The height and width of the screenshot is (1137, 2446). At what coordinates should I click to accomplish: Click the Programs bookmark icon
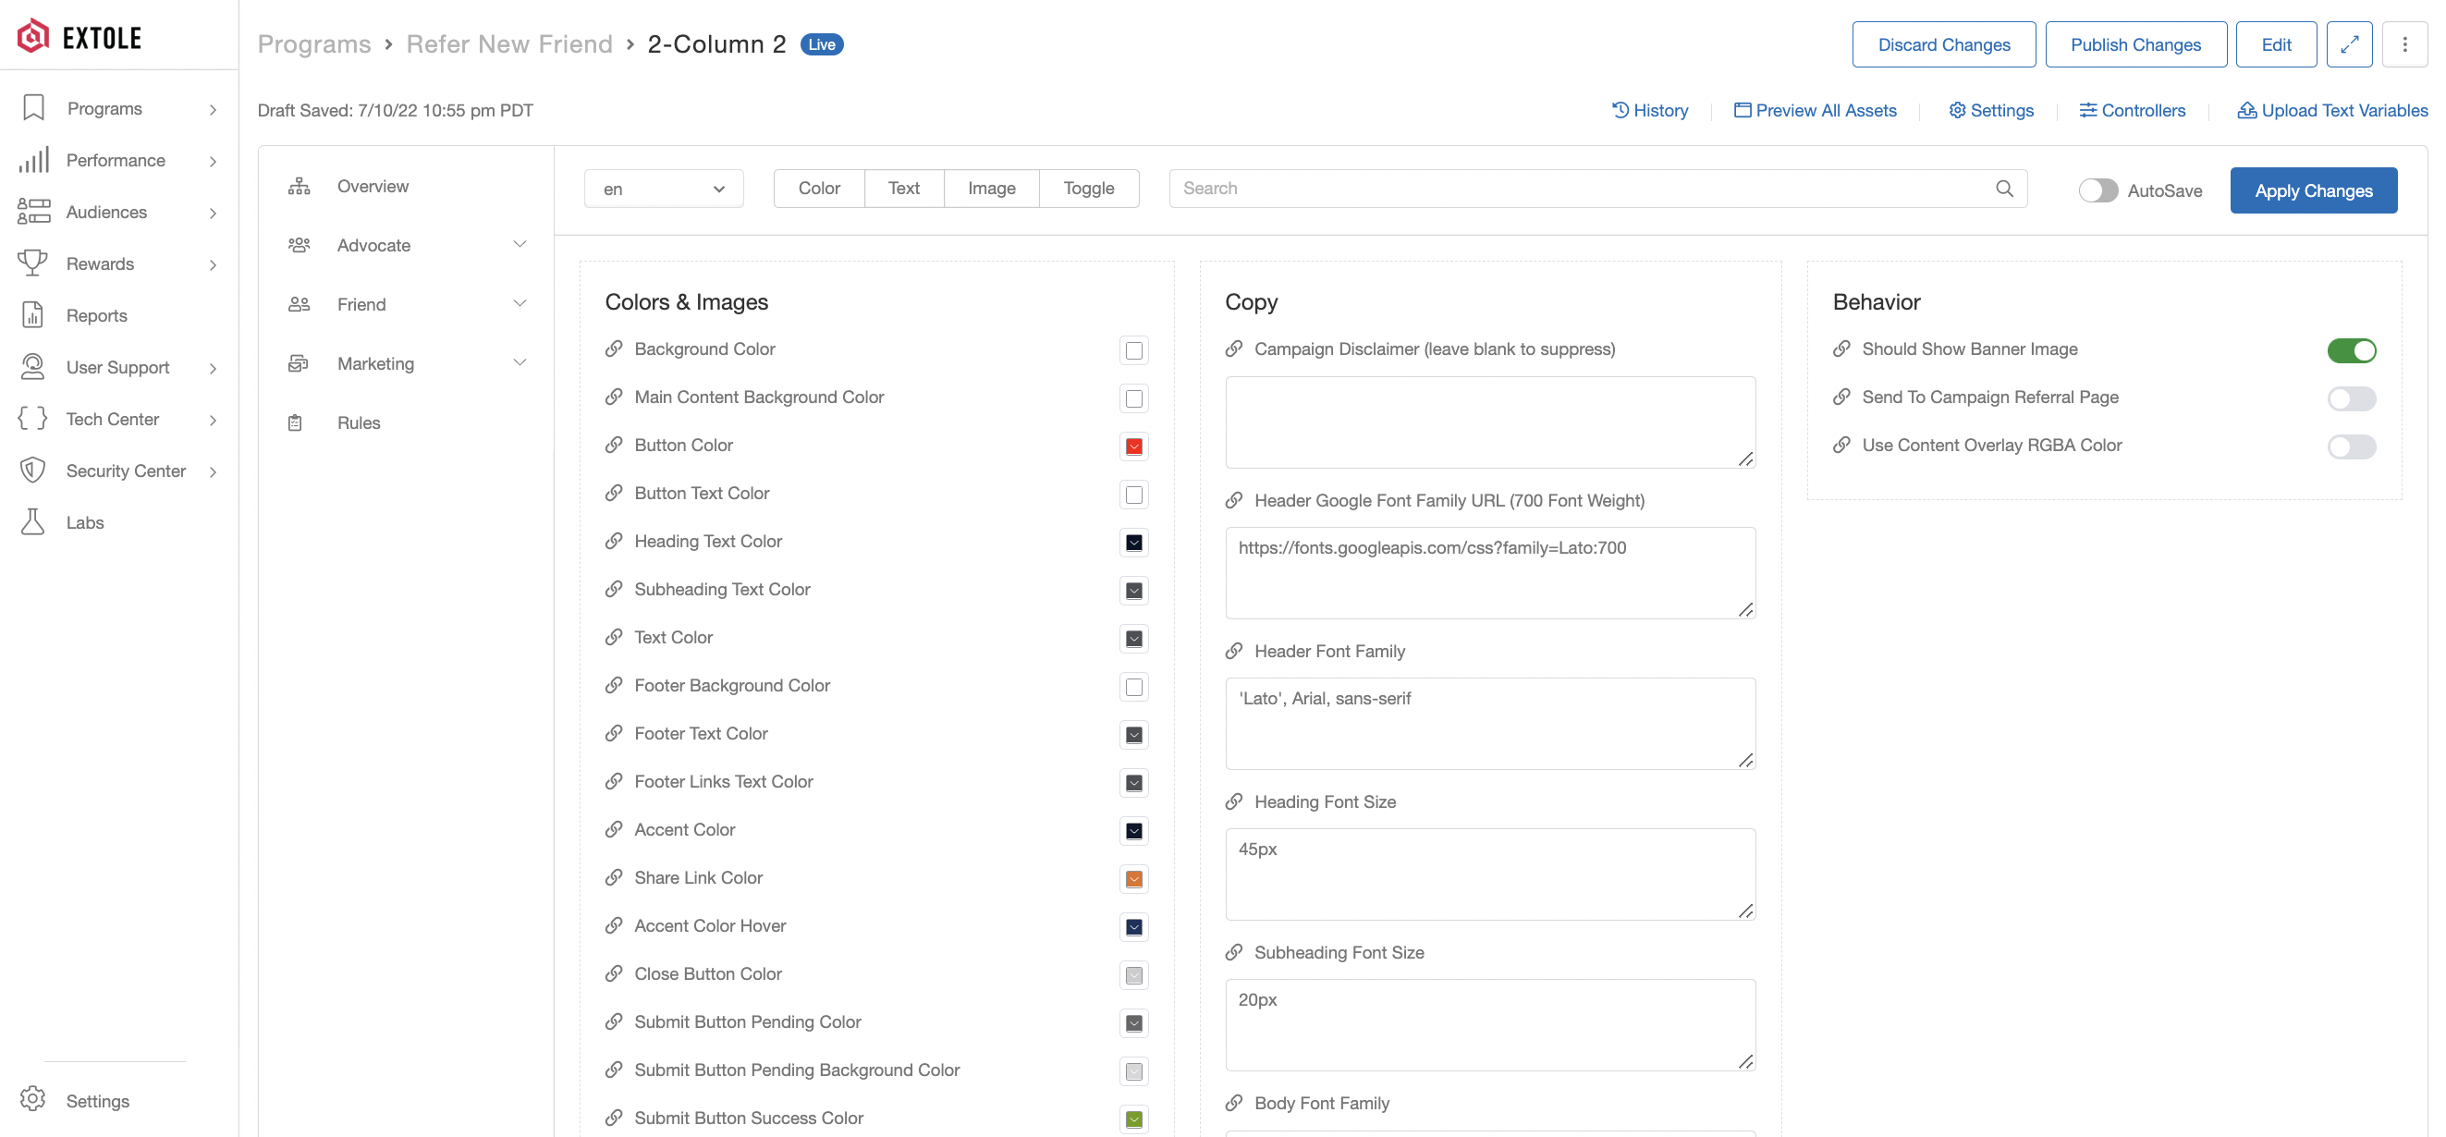pos(33,108)
